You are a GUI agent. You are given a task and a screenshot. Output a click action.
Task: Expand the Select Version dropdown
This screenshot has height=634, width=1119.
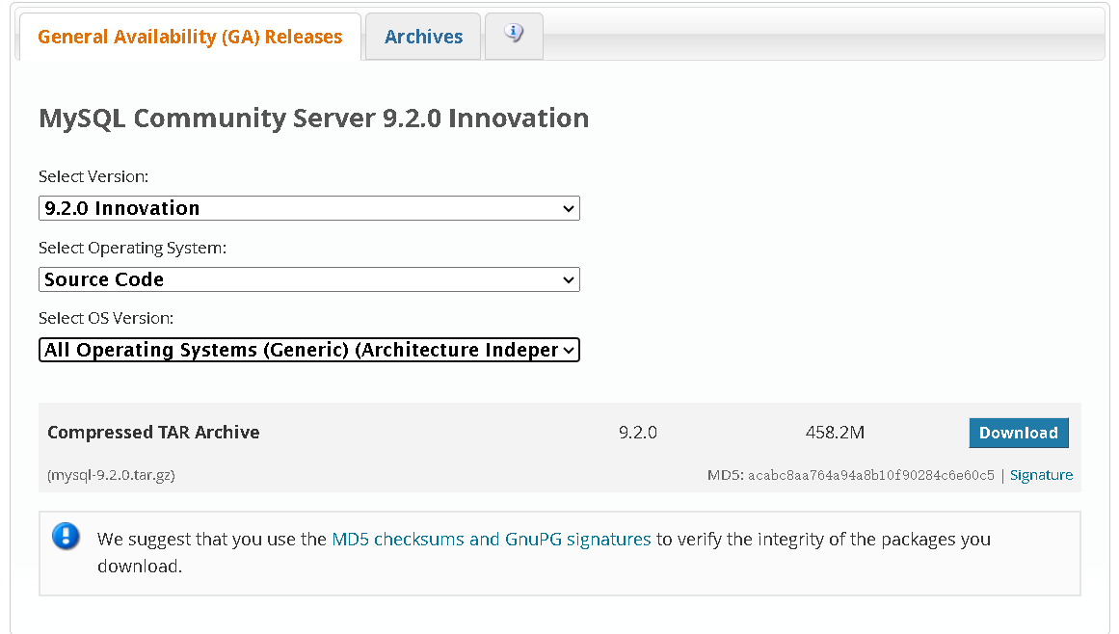pos(309,208)
